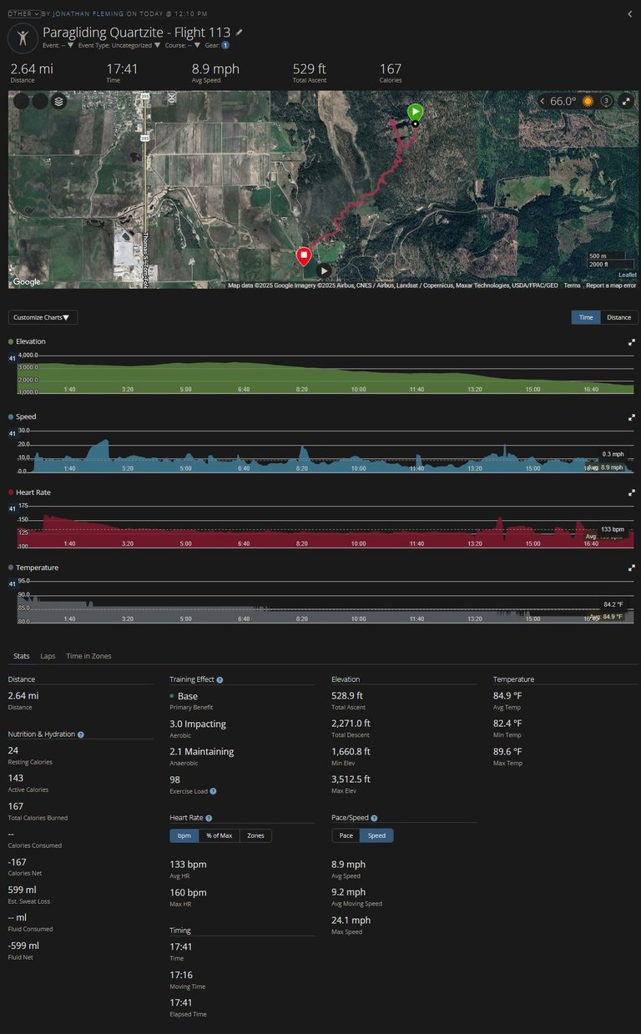Viewport: 641px width, 1034px height.
Task: Collapse the weather widget with left arrow
Action: tap(543, 101)
